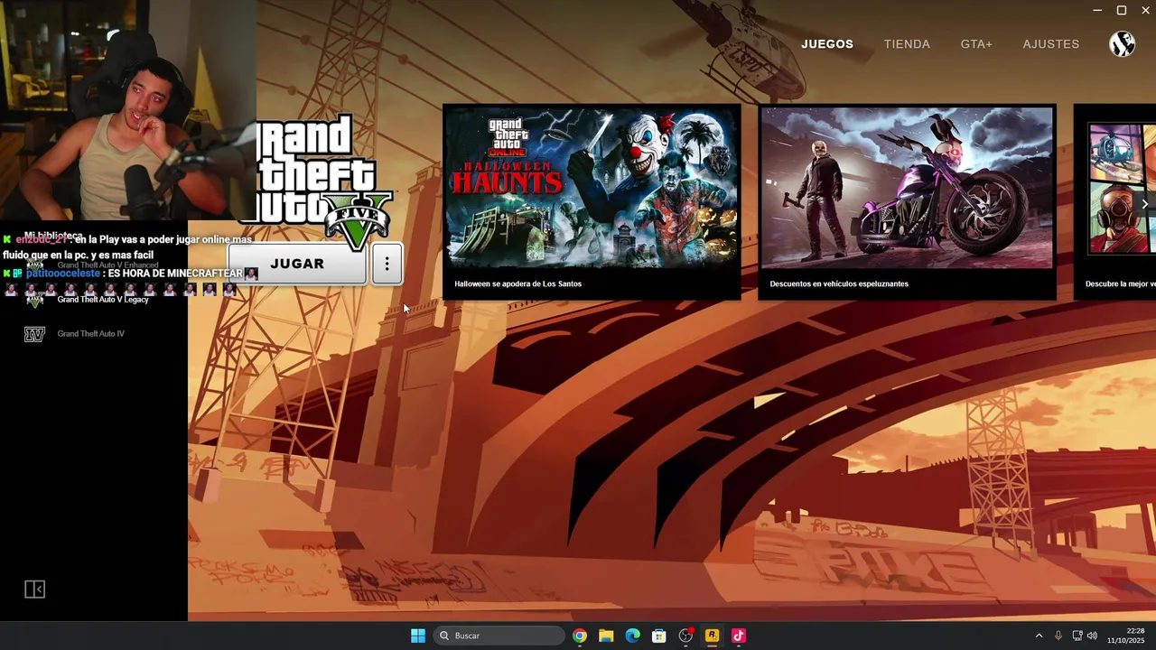Click the Grand Theft Auto IV icon

(x=34, y=334)
